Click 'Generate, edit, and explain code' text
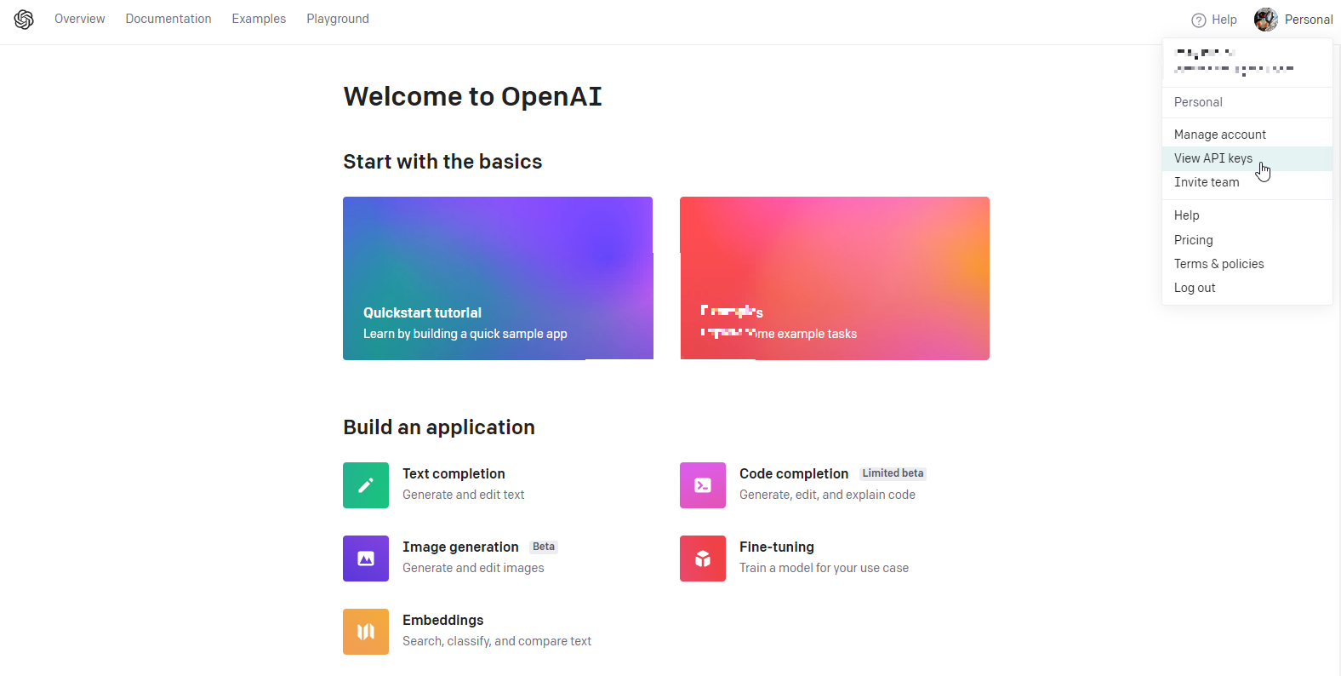The width and height of the screenshot is (1341, 676). pyautogui.click(x=827, y=495)
